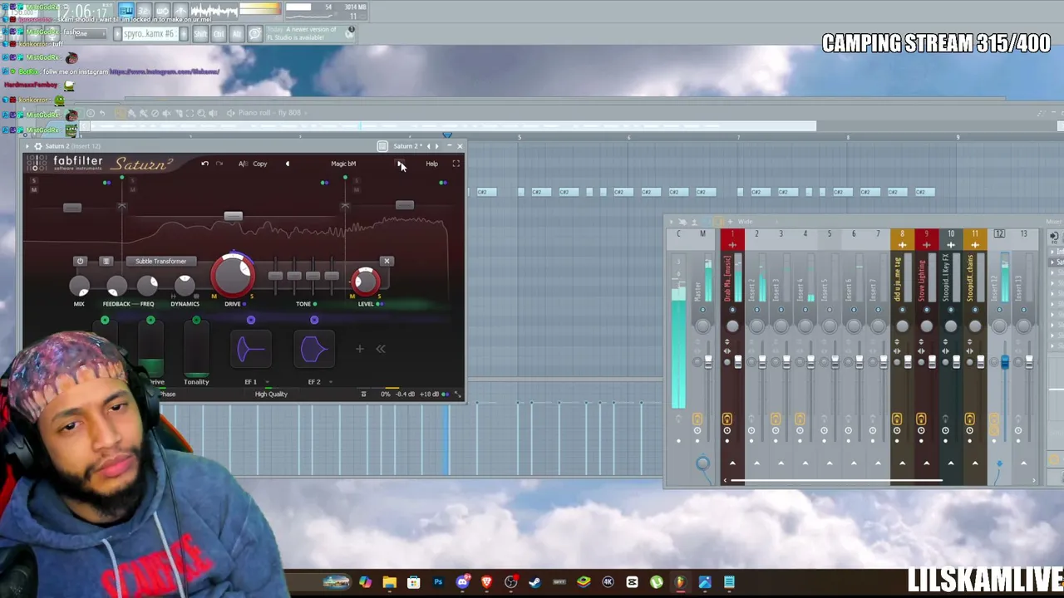This screenshot has height=598, width=1064.
Task: Click the LEVEL knob
Action: (x=365, y=282)
